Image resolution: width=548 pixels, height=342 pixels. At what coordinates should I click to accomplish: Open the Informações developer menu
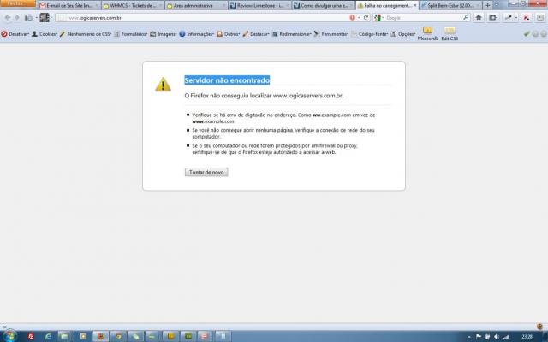click(196, 34)
